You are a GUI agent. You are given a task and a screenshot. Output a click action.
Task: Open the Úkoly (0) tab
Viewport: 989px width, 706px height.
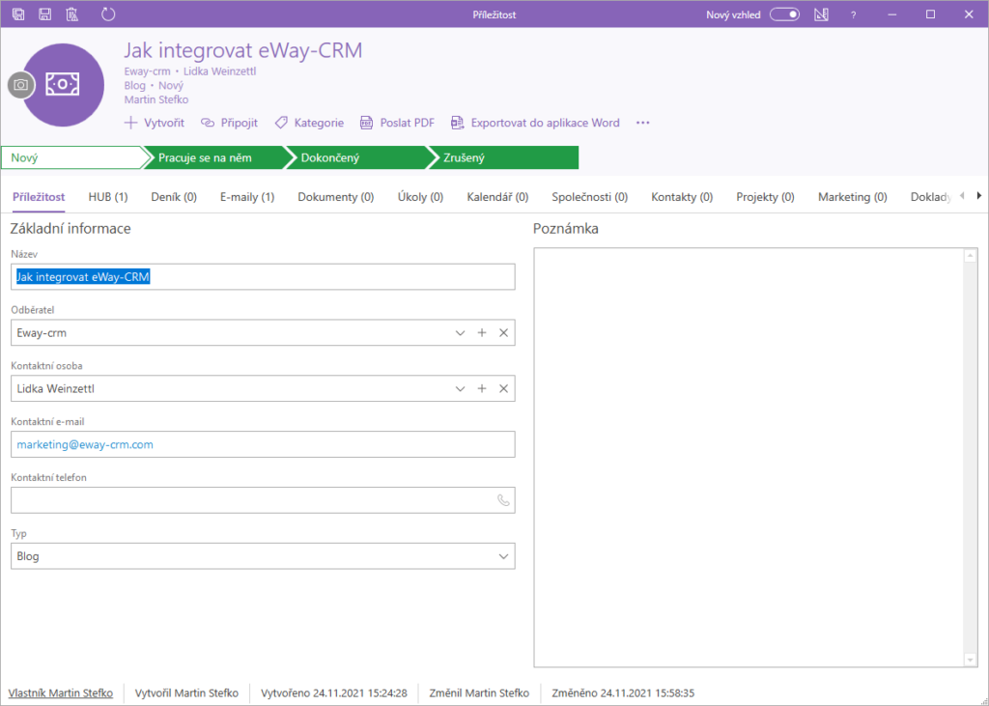click(x=420, y=197)
